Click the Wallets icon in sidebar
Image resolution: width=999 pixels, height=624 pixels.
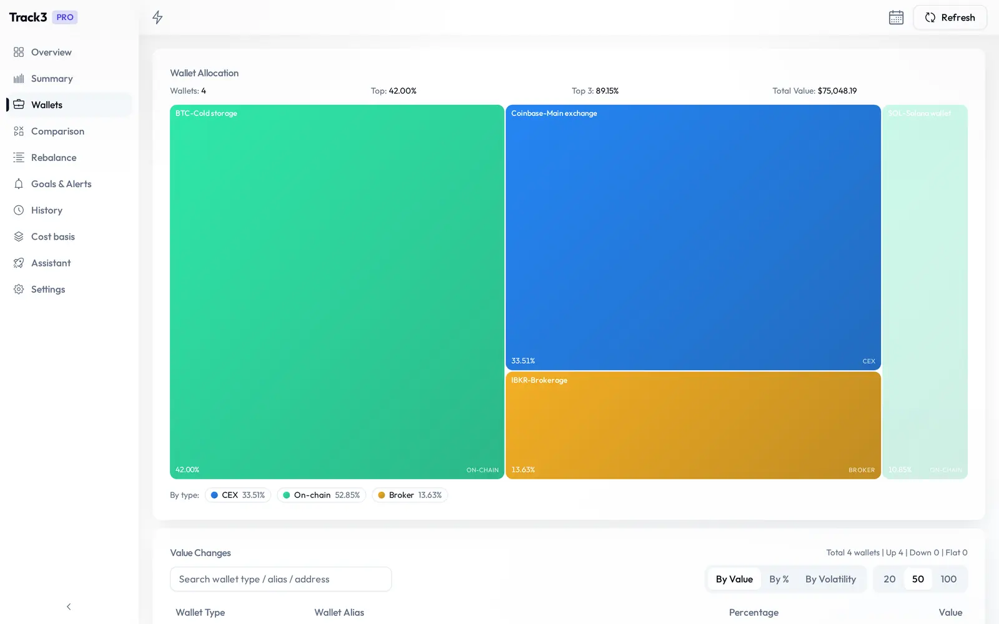pos(19,105)
